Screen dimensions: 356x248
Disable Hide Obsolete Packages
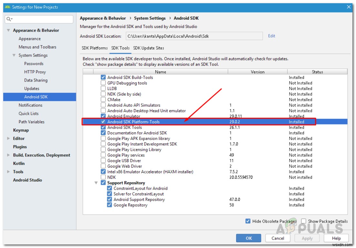click(248, 221)
